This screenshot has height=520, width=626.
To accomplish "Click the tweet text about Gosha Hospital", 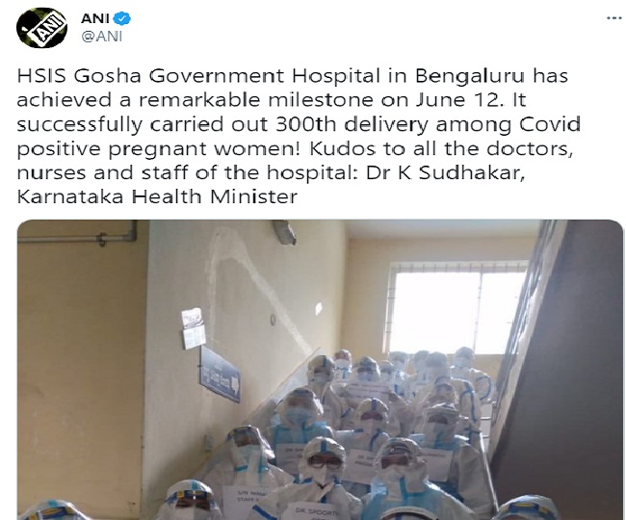I will tap(299, 136).
